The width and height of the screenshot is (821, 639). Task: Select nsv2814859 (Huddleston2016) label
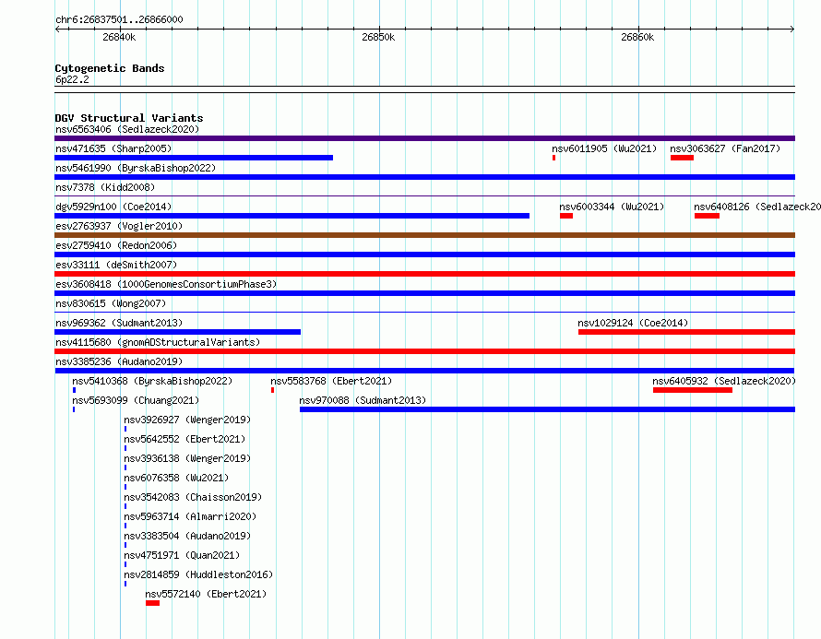[x=198, y=574]
